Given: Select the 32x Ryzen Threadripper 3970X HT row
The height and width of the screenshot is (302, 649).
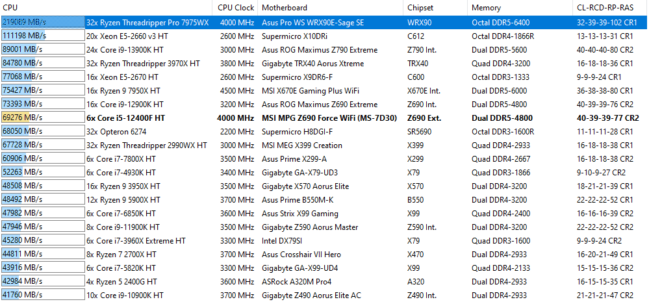Looking at the screenshot, I should (x=325, y=63).
